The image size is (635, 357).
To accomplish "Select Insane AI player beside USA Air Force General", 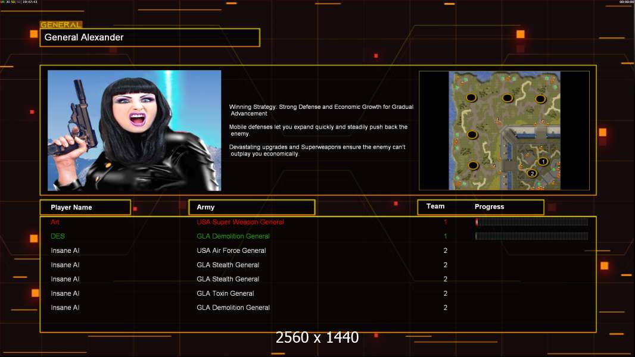I will (65, 250).
